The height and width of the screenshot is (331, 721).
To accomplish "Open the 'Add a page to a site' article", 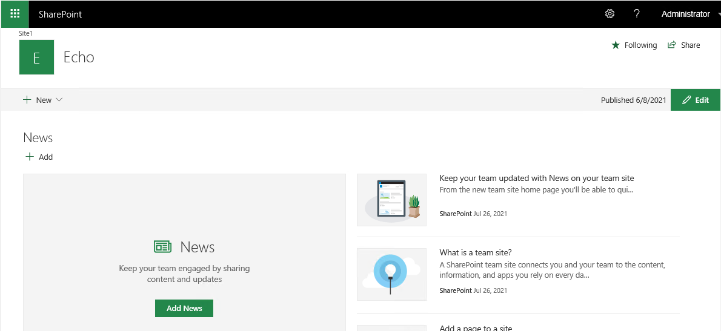I will coord(476,328).
